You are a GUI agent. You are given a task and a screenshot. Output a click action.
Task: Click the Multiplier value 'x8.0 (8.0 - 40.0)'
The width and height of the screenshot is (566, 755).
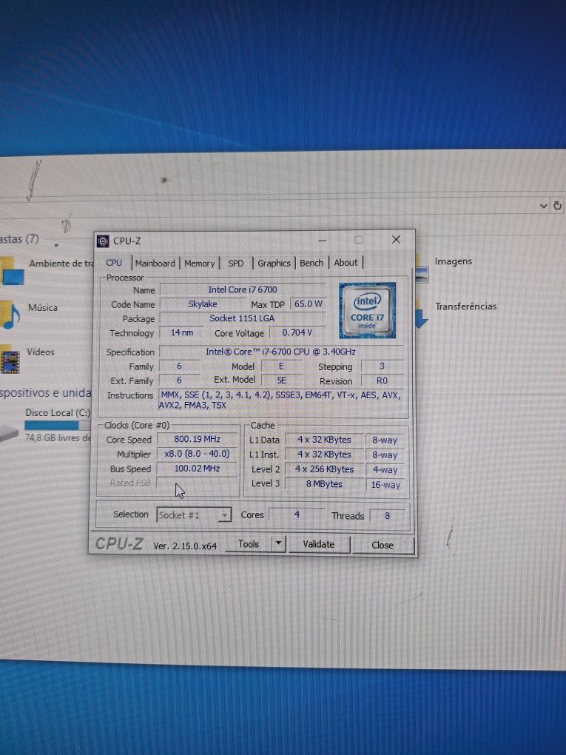coord(197,454)
